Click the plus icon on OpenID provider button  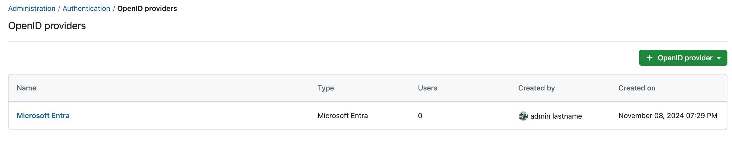(649, 58)
